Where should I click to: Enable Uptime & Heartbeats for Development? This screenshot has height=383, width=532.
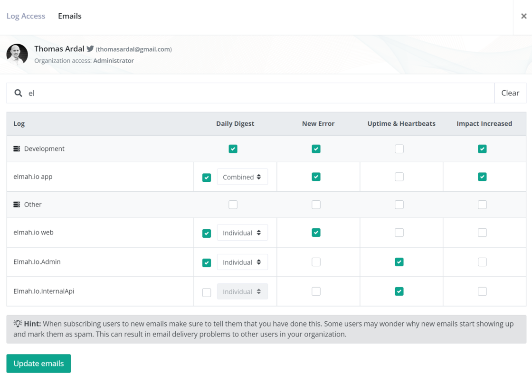click(x=399, y=149)
